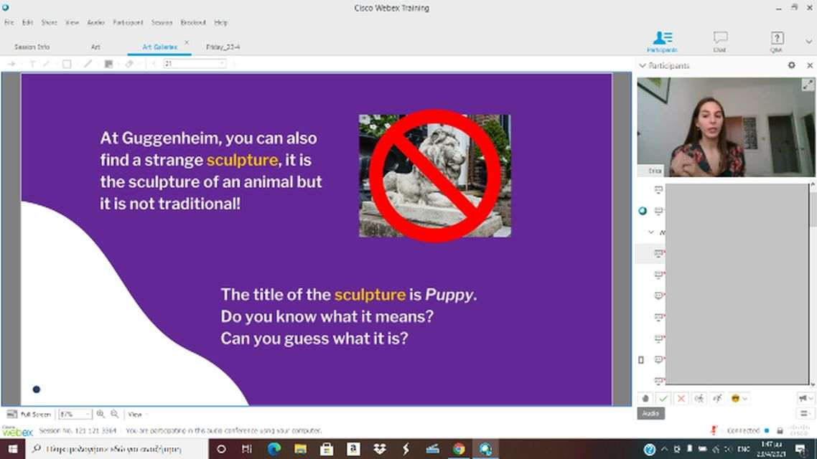Select the Art Galleries tab
The image size is (817, 459).
coord(159,47)
